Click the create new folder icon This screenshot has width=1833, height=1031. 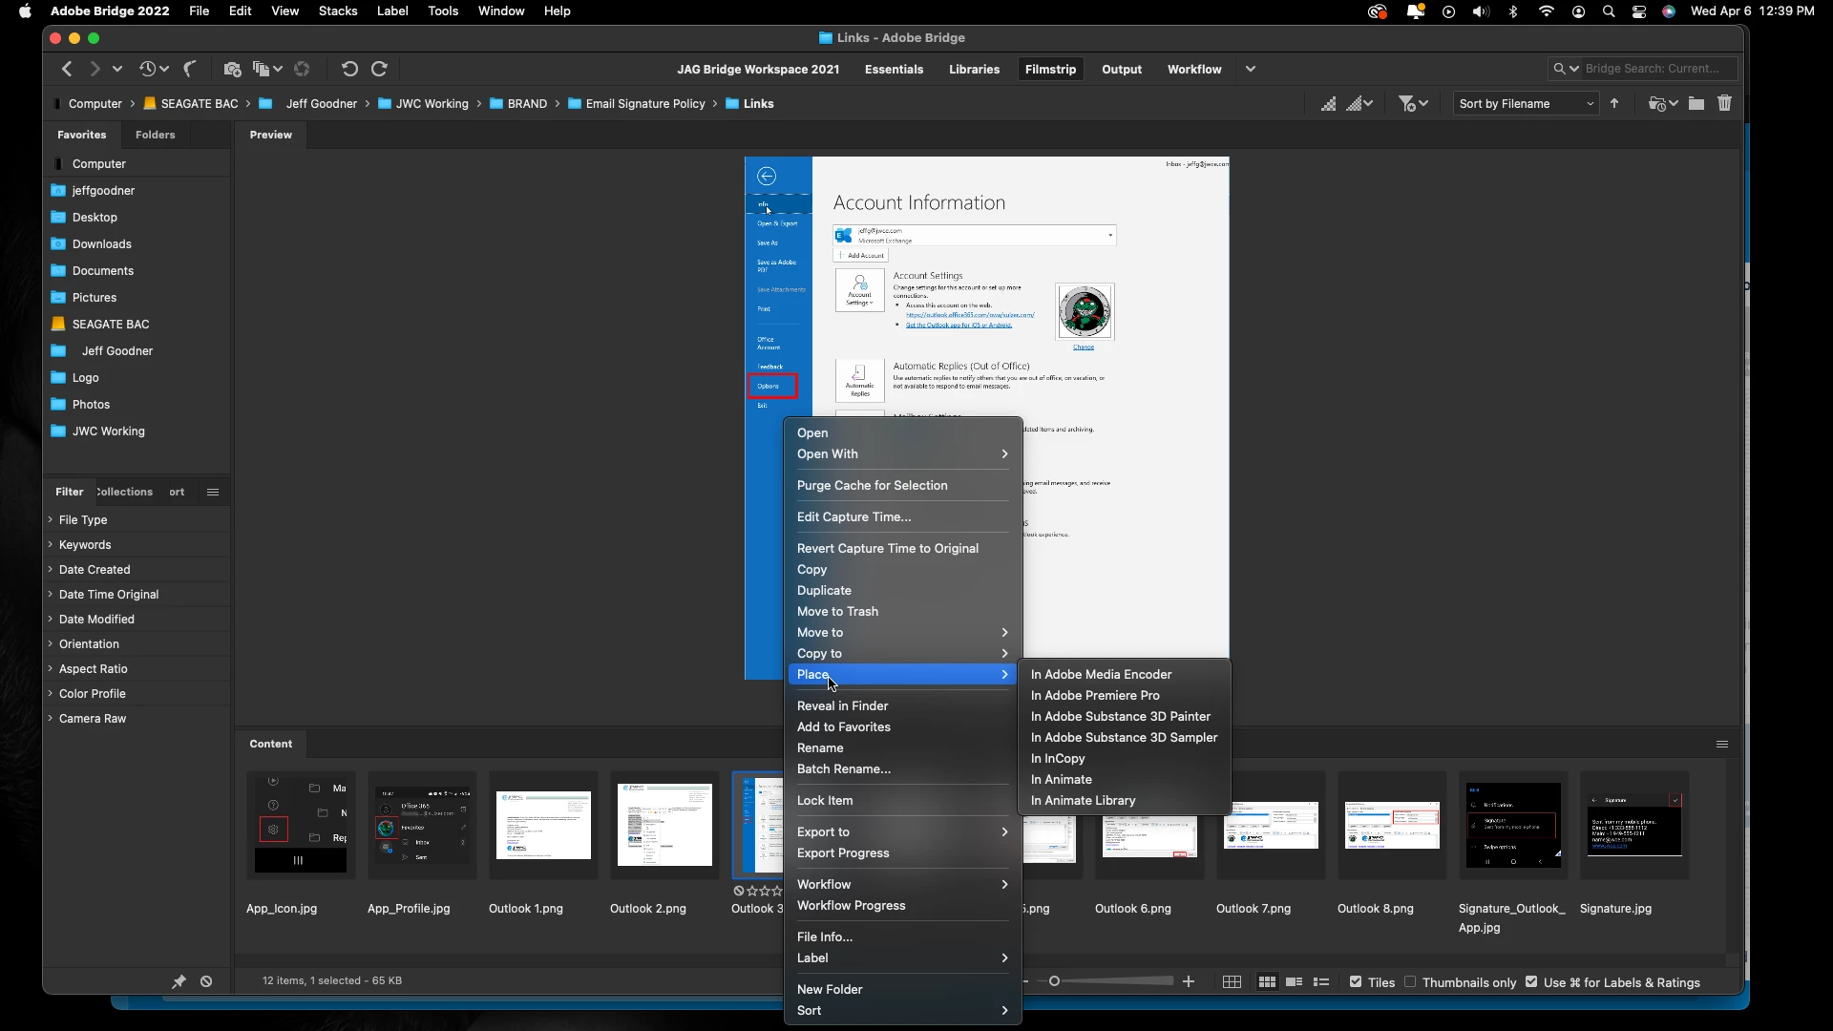click(x=1696, y=104)
